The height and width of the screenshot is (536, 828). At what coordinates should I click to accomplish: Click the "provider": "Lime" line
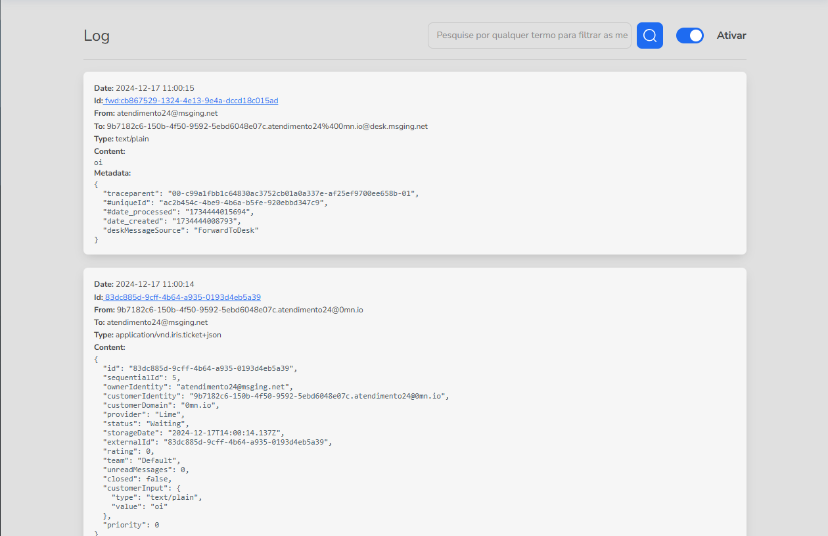145,414
